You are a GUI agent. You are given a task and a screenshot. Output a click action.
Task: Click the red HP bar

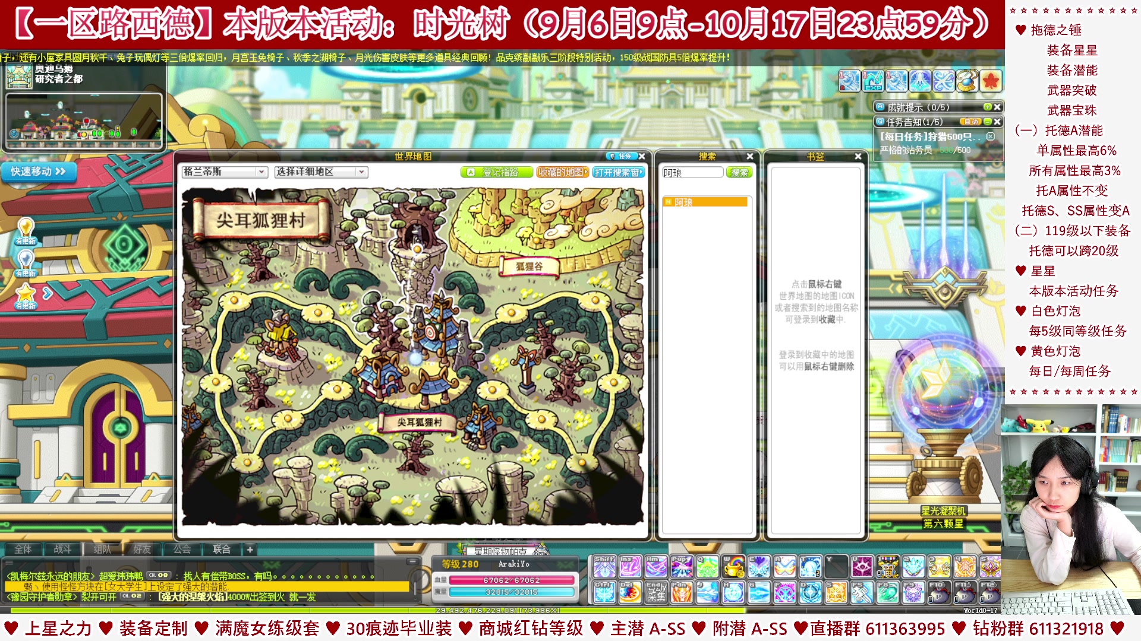click(x=512, y=580)
